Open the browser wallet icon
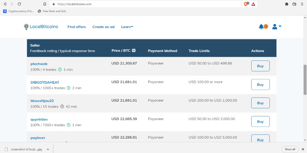The image size is (307, 153). click(x=294, y=4)
